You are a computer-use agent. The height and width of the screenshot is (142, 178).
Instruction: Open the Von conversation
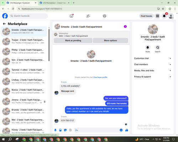tap(24, 61)
